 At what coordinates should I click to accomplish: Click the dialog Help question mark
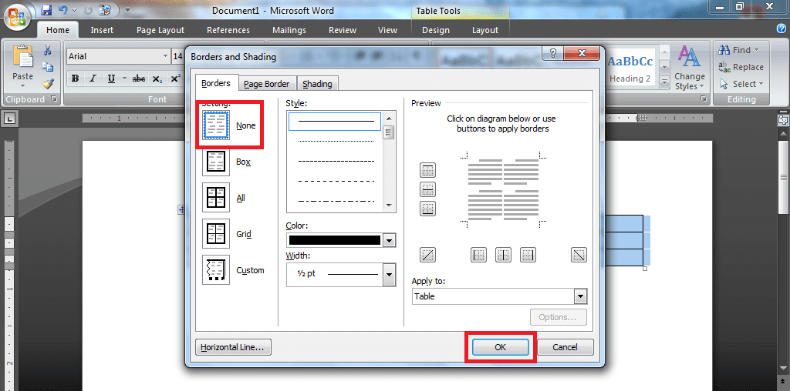pyautogui.click(x=553, y=53)
